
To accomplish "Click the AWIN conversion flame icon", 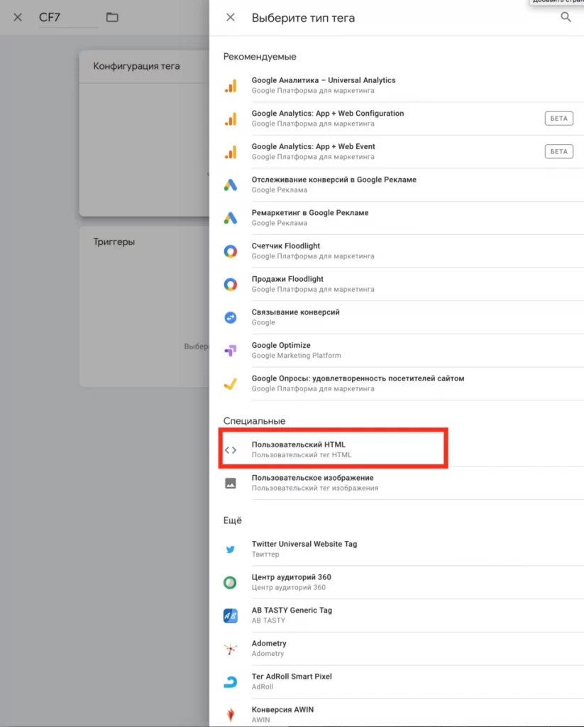I will click(x=231, y=714).
